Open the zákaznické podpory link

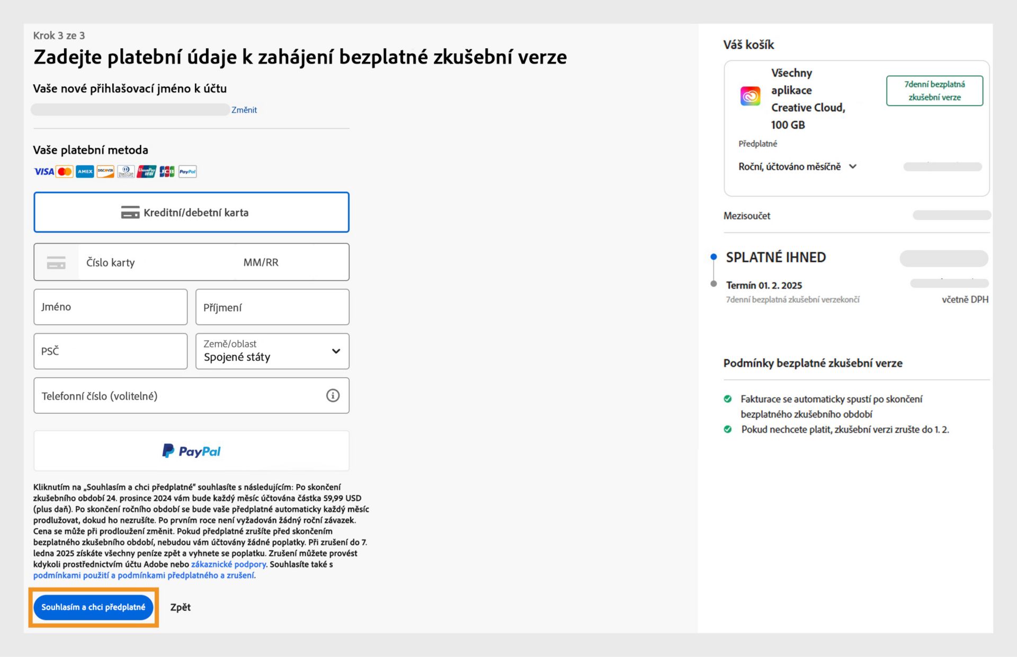pyautogui.click(x=228, y=564)
